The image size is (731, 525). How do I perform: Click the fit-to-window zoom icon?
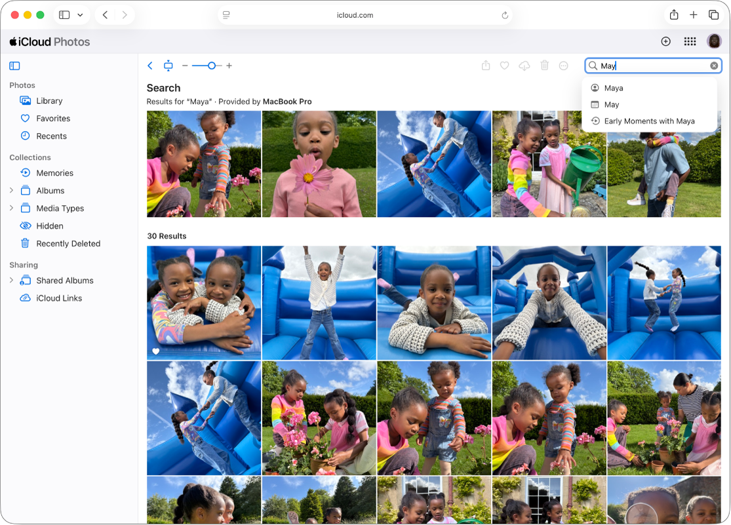click(168, 66)
